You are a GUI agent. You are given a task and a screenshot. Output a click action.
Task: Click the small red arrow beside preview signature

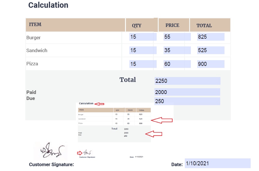pyautogui.click(x=80, y=153)
